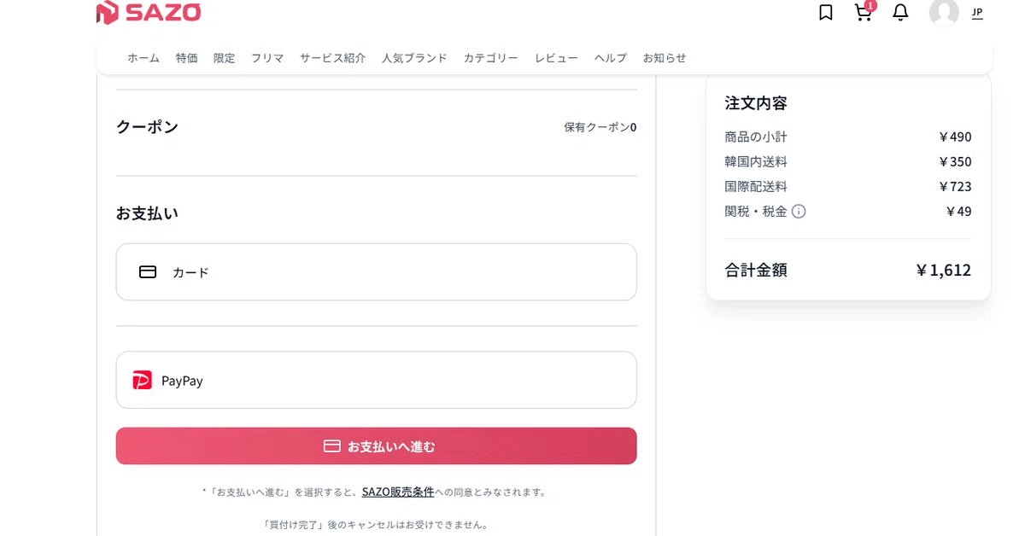The height and width of the screenshot is (536, 1025).
Task: Click the PayPay logo icon
Action: pyautogui.click(x=143, y=380)
